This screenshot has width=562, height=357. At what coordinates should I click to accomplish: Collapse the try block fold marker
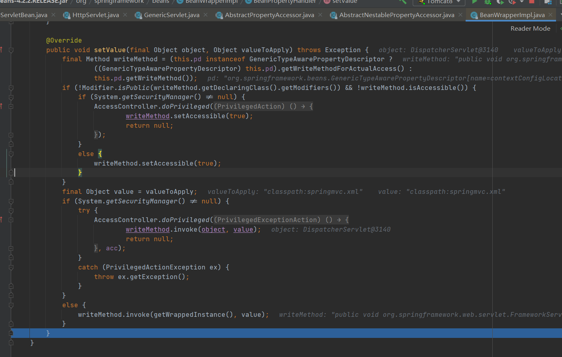(x=11, y=211)
